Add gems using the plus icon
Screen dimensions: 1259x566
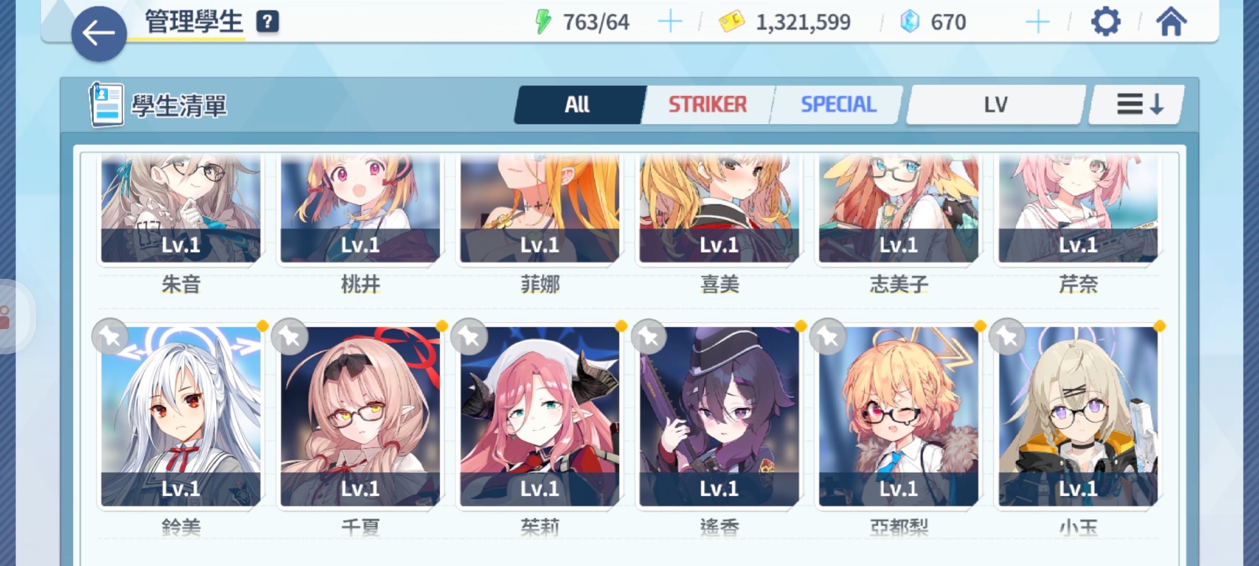[1037, 22]
